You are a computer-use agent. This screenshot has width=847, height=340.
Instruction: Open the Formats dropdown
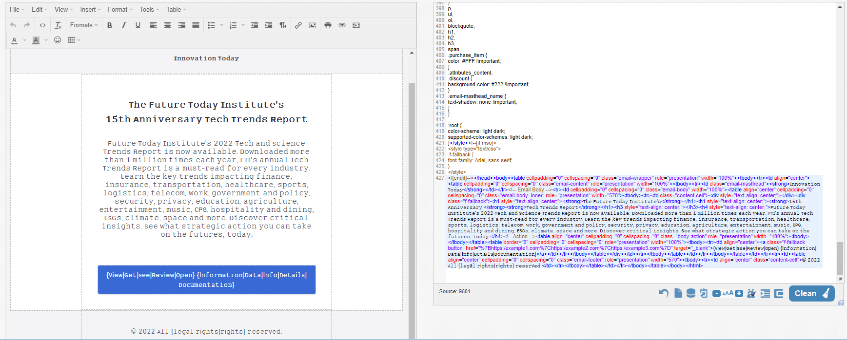84,25
